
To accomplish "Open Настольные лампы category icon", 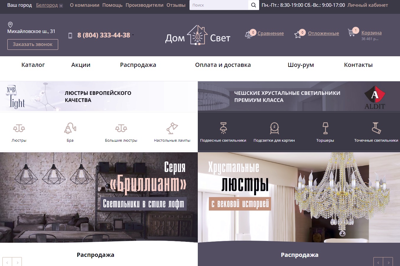I will pyautogui.click(x=172, y=128).
